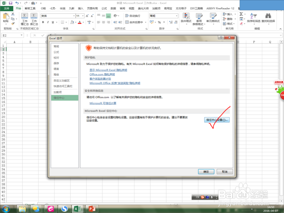
Task: Click the 自动换行 wrap text button
Action: coord(133,16)
